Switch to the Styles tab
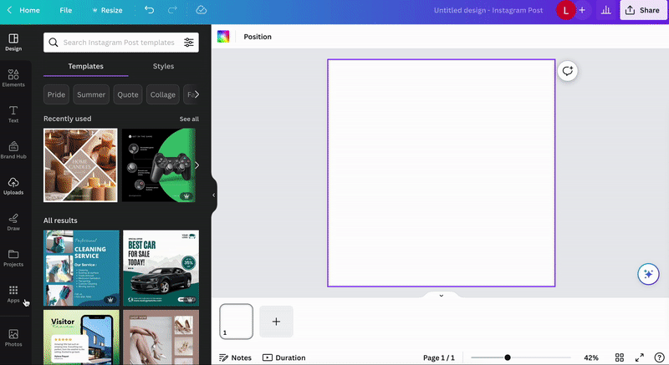Viewport: 669px width, 365px height. point(163,66)
